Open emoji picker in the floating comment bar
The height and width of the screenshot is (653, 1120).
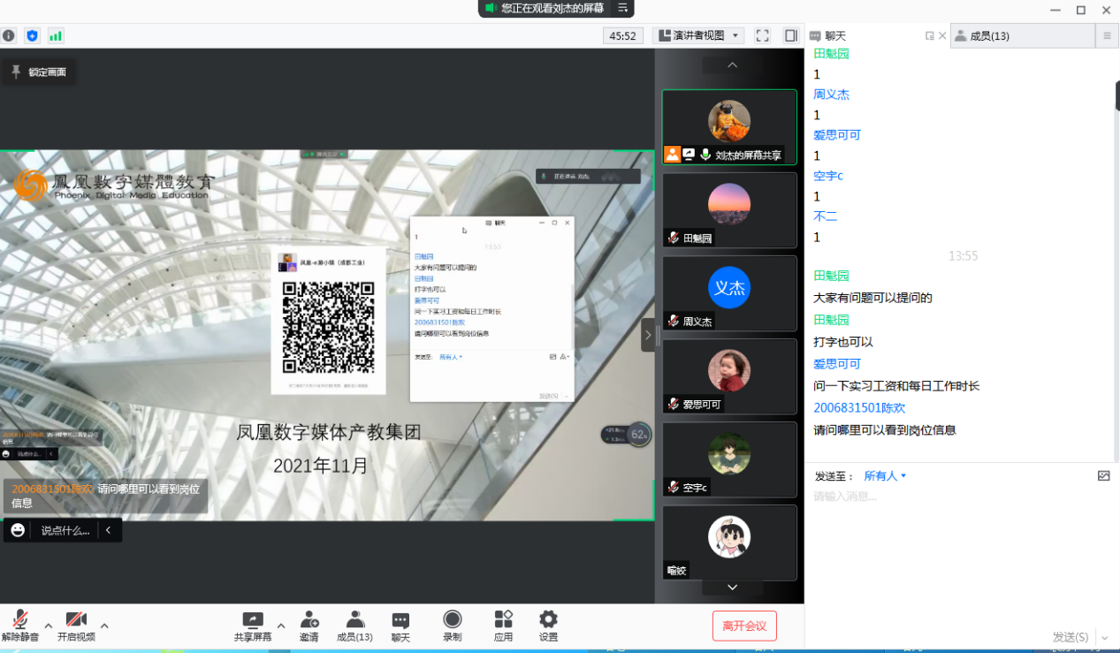(18, 530)
